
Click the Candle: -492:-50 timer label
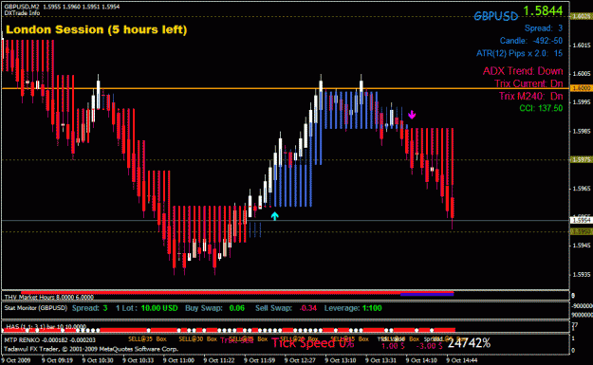(531, 41)
